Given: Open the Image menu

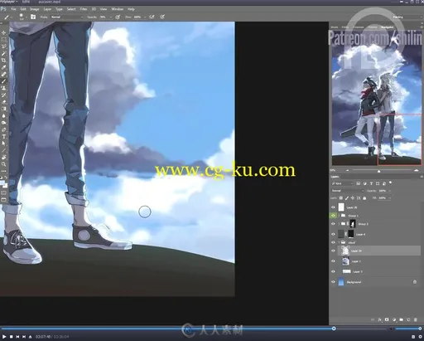Looking at the screenshot, I should point(34,9).
